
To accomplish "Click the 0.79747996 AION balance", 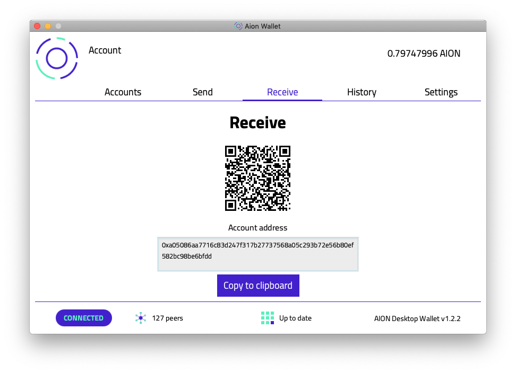I will pyautogui.click(x=424, y=54).
